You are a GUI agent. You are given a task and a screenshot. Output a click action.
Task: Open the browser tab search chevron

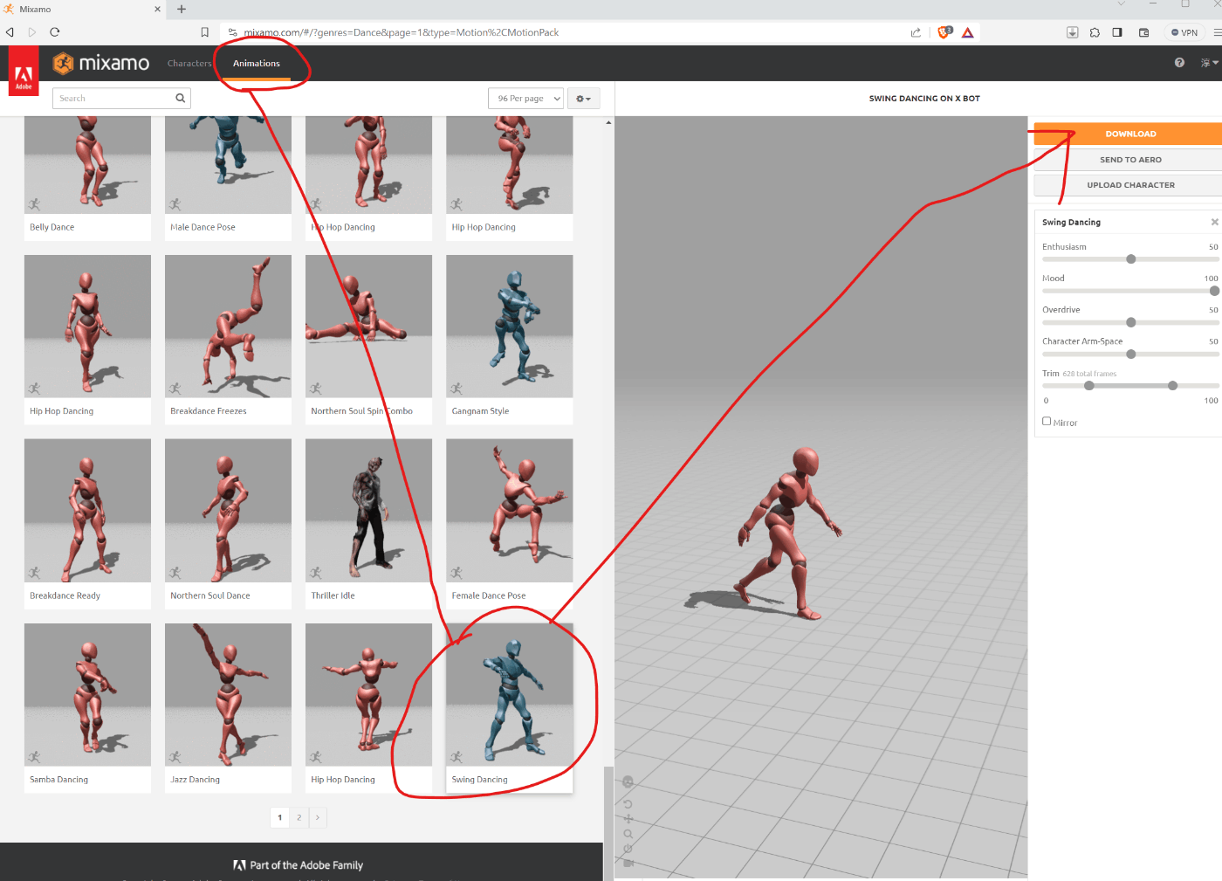tap(1121, 4)
